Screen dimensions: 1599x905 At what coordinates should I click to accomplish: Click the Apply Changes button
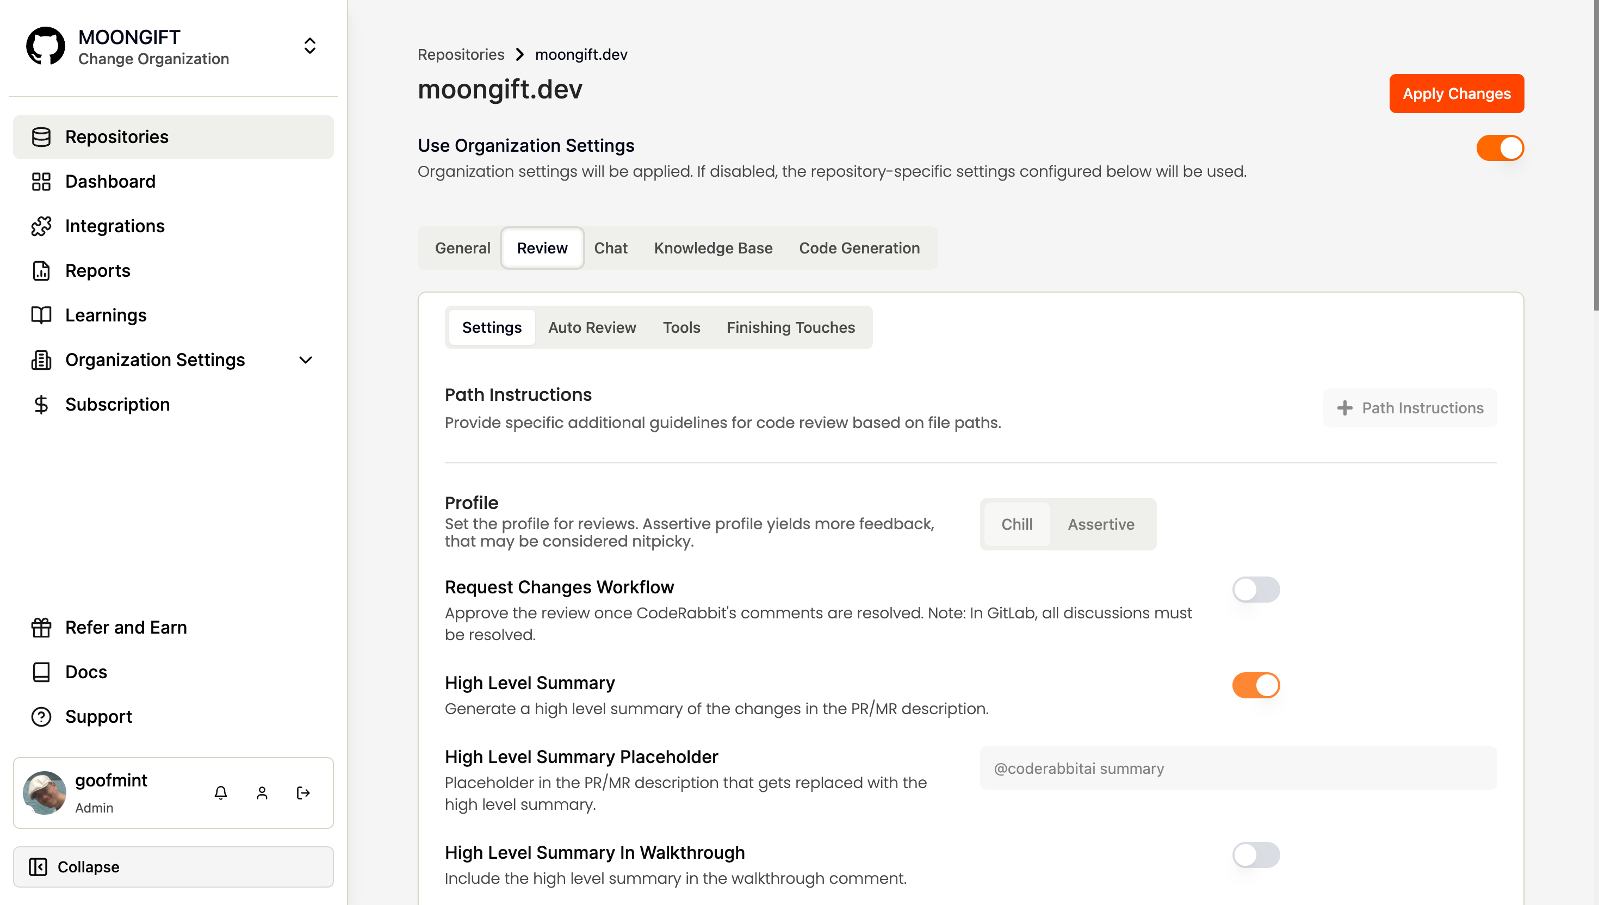tap(1456, 94)
